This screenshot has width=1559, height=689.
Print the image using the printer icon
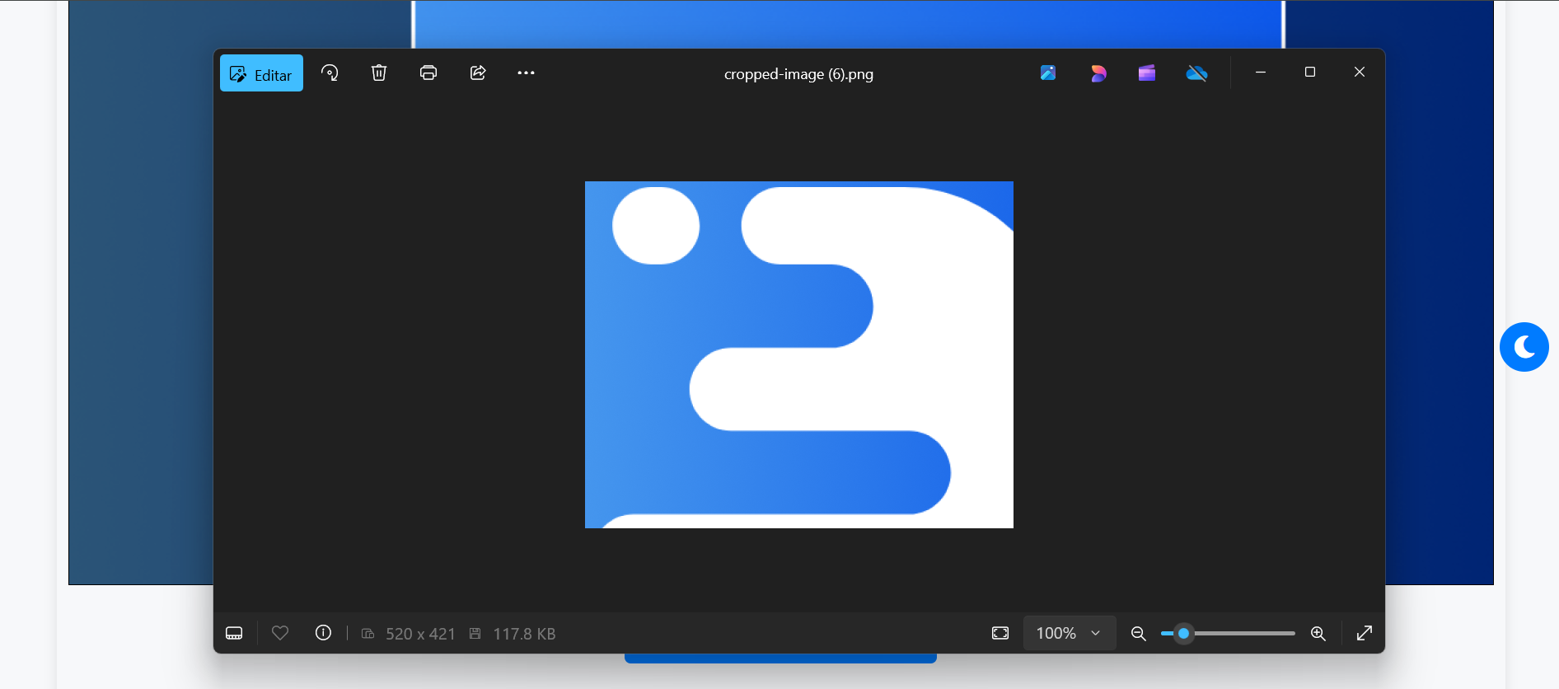(428, 73)
